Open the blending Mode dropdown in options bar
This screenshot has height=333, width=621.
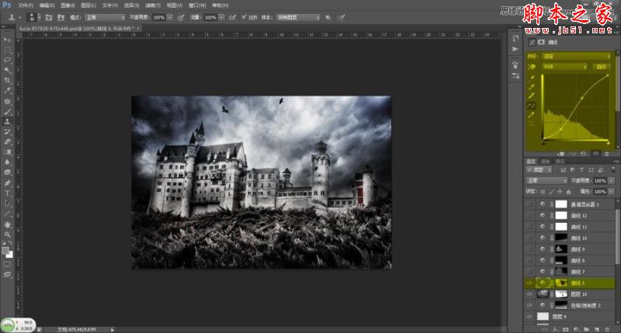click(x=105, y=17)
